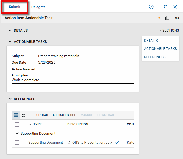
Task: Click the Task count icon
Action: coord(167,18)
